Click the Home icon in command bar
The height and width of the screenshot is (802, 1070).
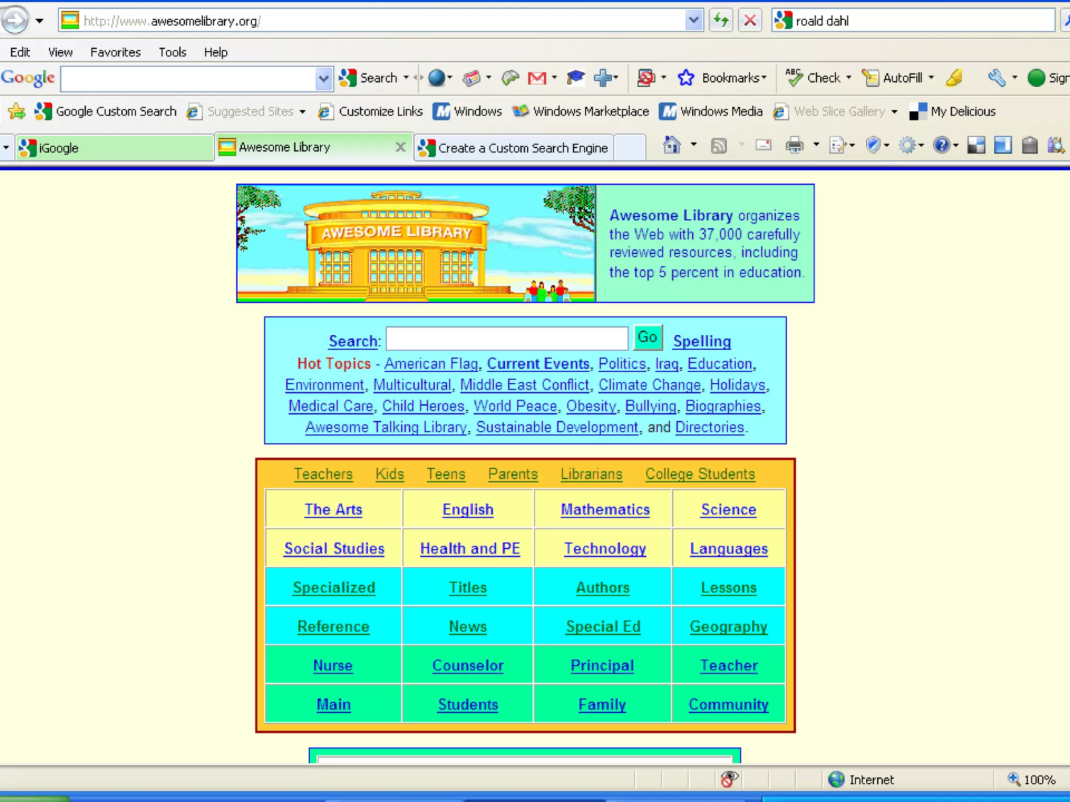coord(672,145)
